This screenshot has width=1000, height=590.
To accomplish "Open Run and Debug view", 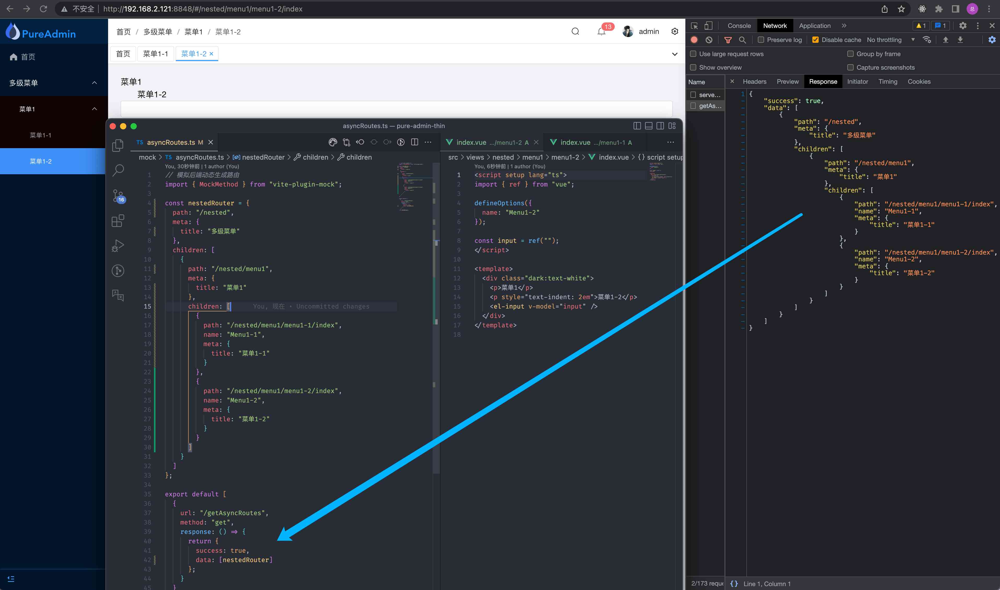I will click(118, 246).
